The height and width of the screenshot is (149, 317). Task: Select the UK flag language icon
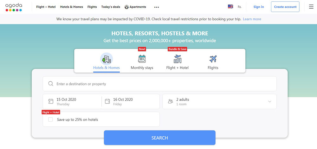pyautogui.click(x=230, y=7)
